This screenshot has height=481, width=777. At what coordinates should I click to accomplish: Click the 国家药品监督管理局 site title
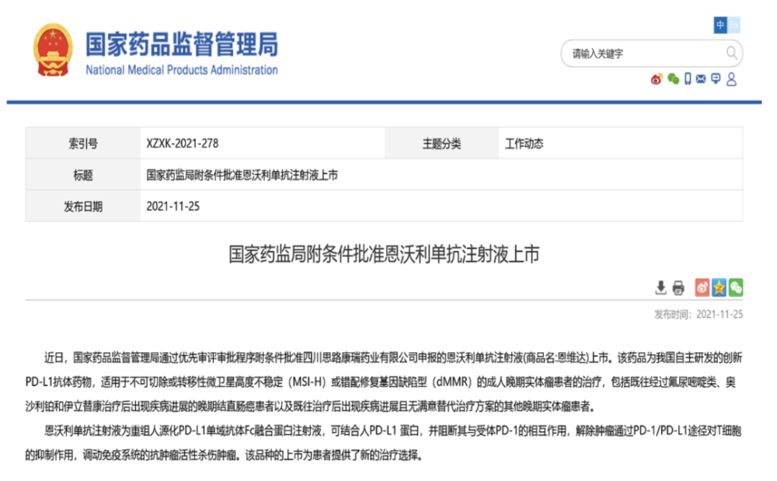pyautogui.click(x=181, y=44)
